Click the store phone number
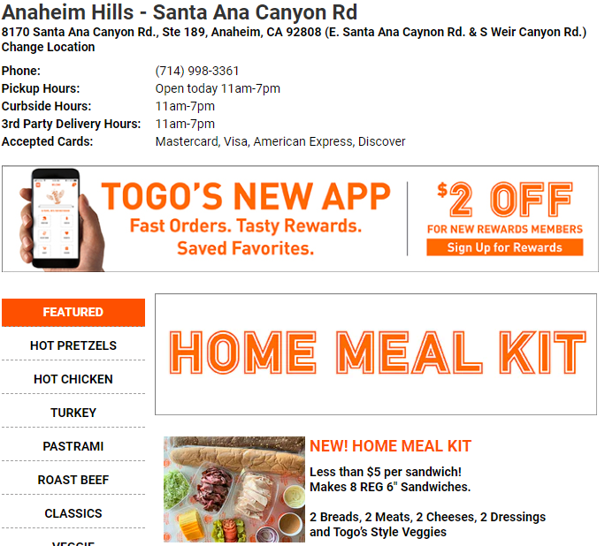Viewport: 605px width, 546px height. (x=197, y=71)
